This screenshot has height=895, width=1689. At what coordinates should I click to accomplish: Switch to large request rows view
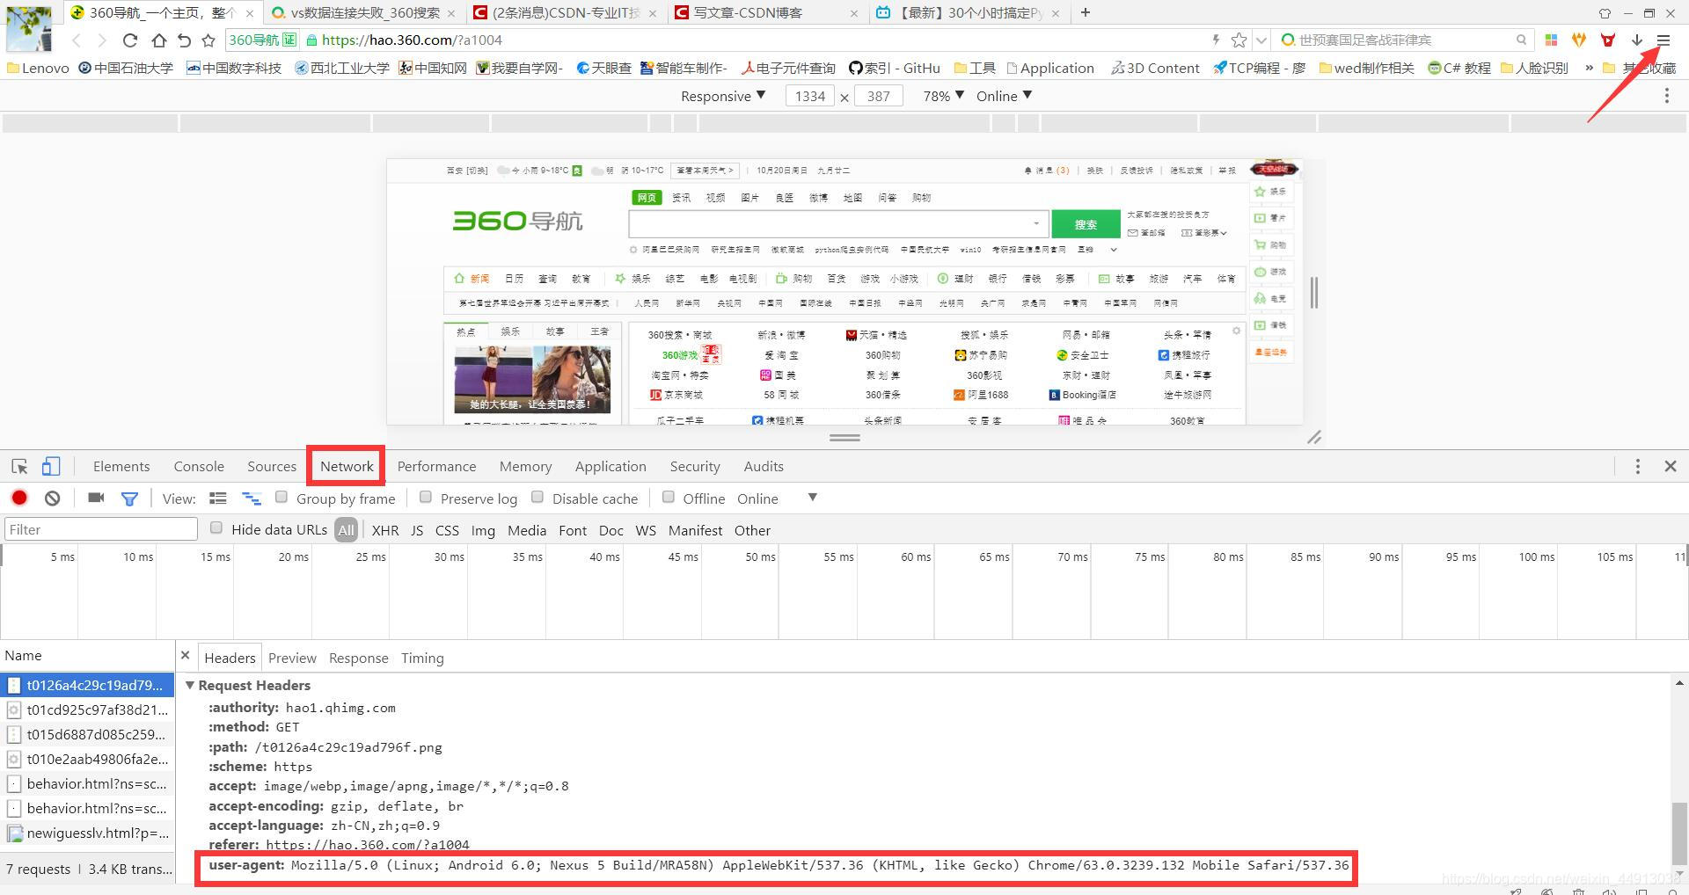click(218, 498)
